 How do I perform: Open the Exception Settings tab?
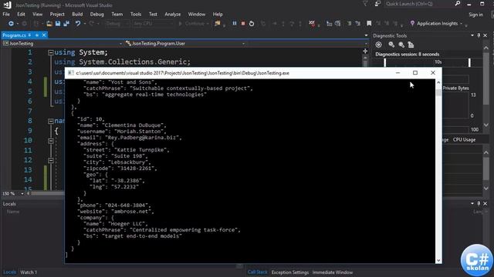(x=290, y=272)
